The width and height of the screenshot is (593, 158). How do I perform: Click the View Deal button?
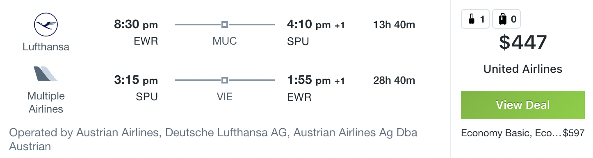(x=523, y=105)
